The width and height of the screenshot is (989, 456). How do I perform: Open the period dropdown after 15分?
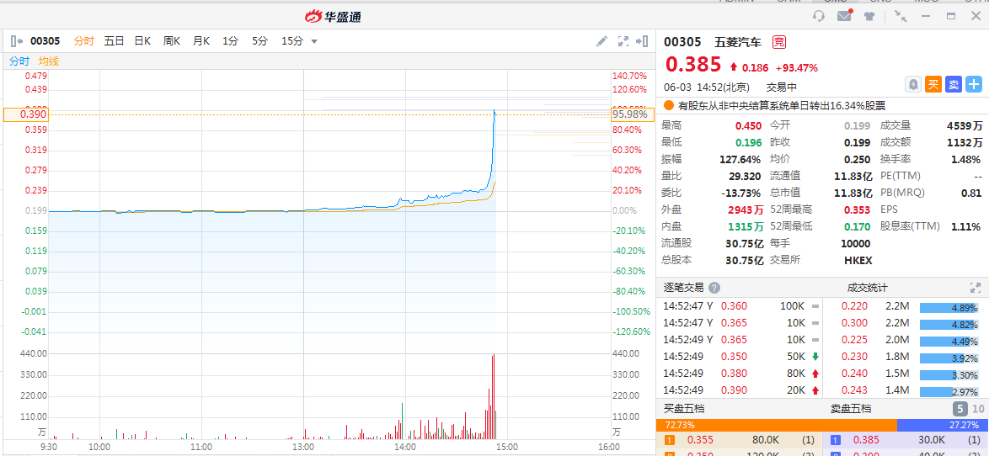(314, 41)
